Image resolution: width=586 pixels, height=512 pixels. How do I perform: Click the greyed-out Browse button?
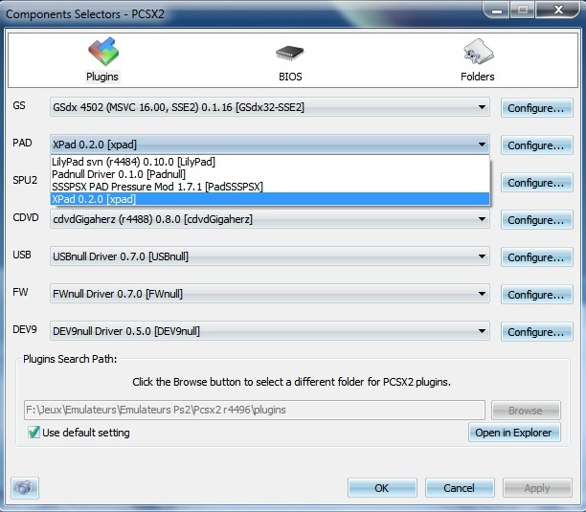(526, 411)
